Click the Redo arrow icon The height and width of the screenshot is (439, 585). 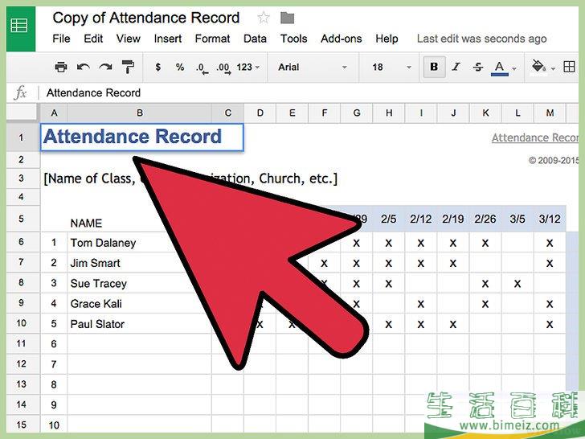(x=105, y=68)
